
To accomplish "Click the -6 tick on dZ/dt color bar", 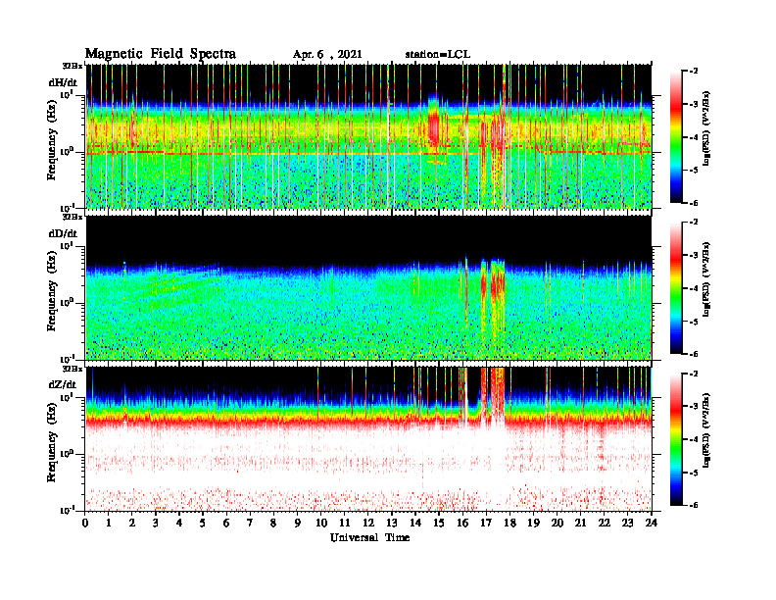I will pyautogui.click(x=695, y=505).
